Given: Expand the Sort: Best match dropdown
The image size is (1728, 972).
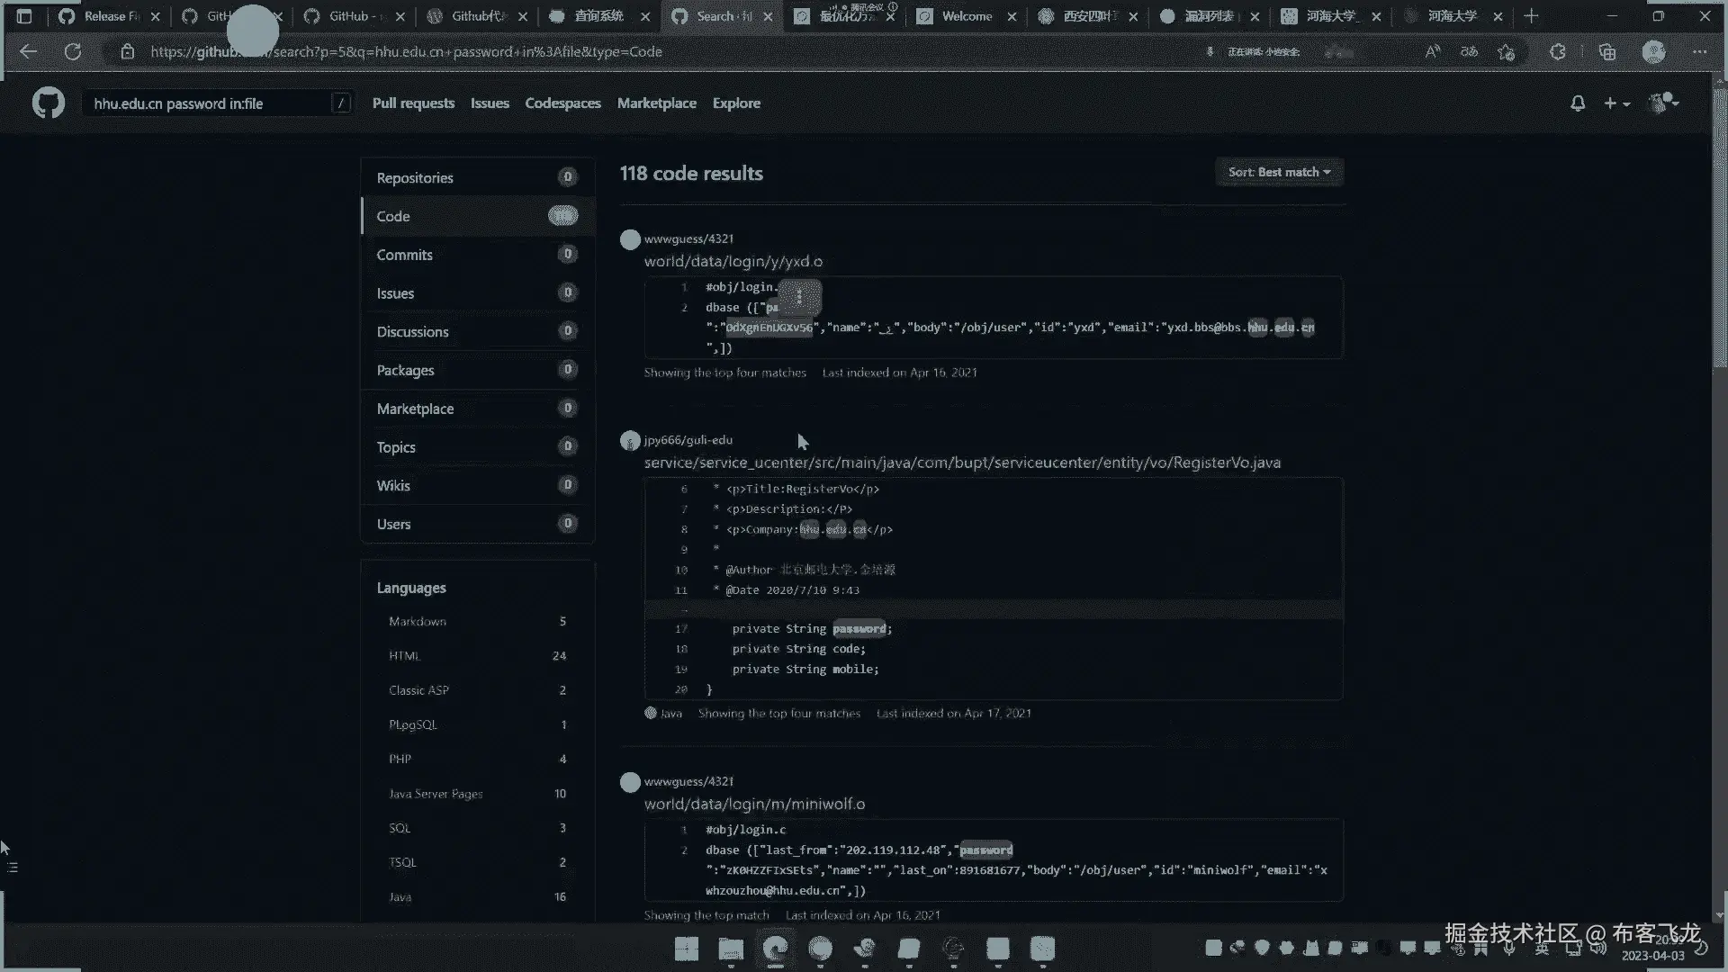Looking at the screenshot, I should point(1279,172).
